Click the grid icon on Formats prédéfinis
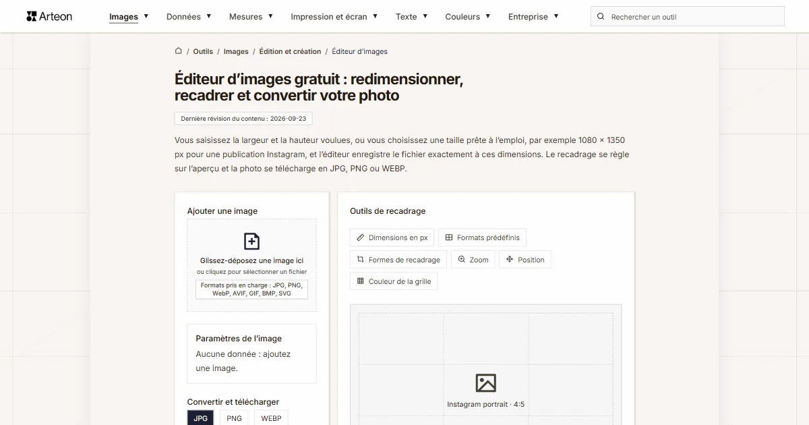The width and height of the screenshot is (809, 425). [x=449, y=237]
